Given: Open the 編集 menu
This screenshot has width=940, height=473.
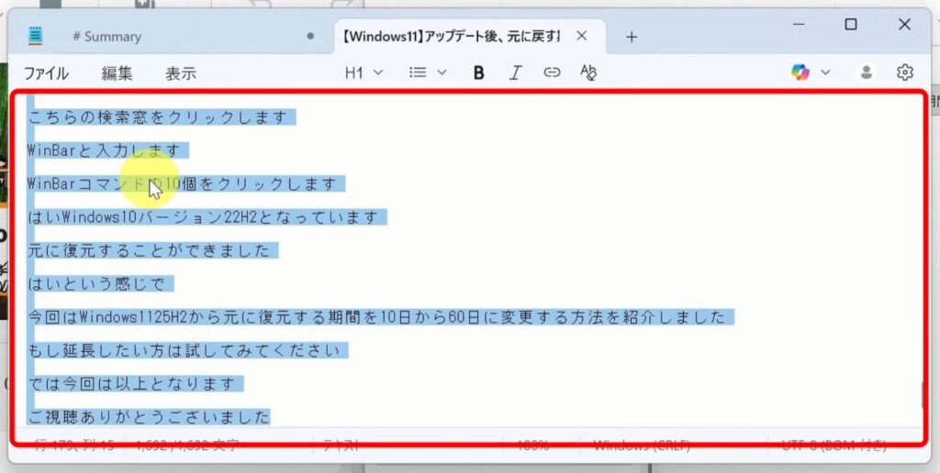Looking at the screenshot, I should click(117, 73).
